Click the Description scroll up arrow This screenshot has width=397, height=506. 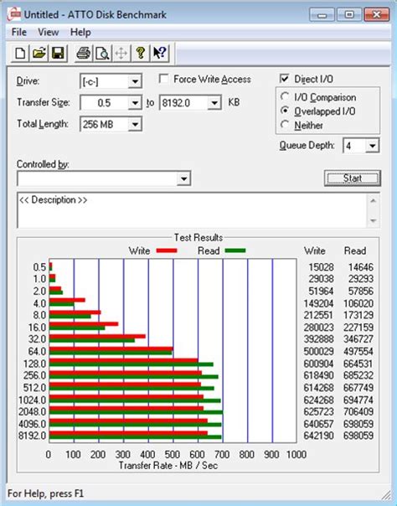click(x=374, y=201)
